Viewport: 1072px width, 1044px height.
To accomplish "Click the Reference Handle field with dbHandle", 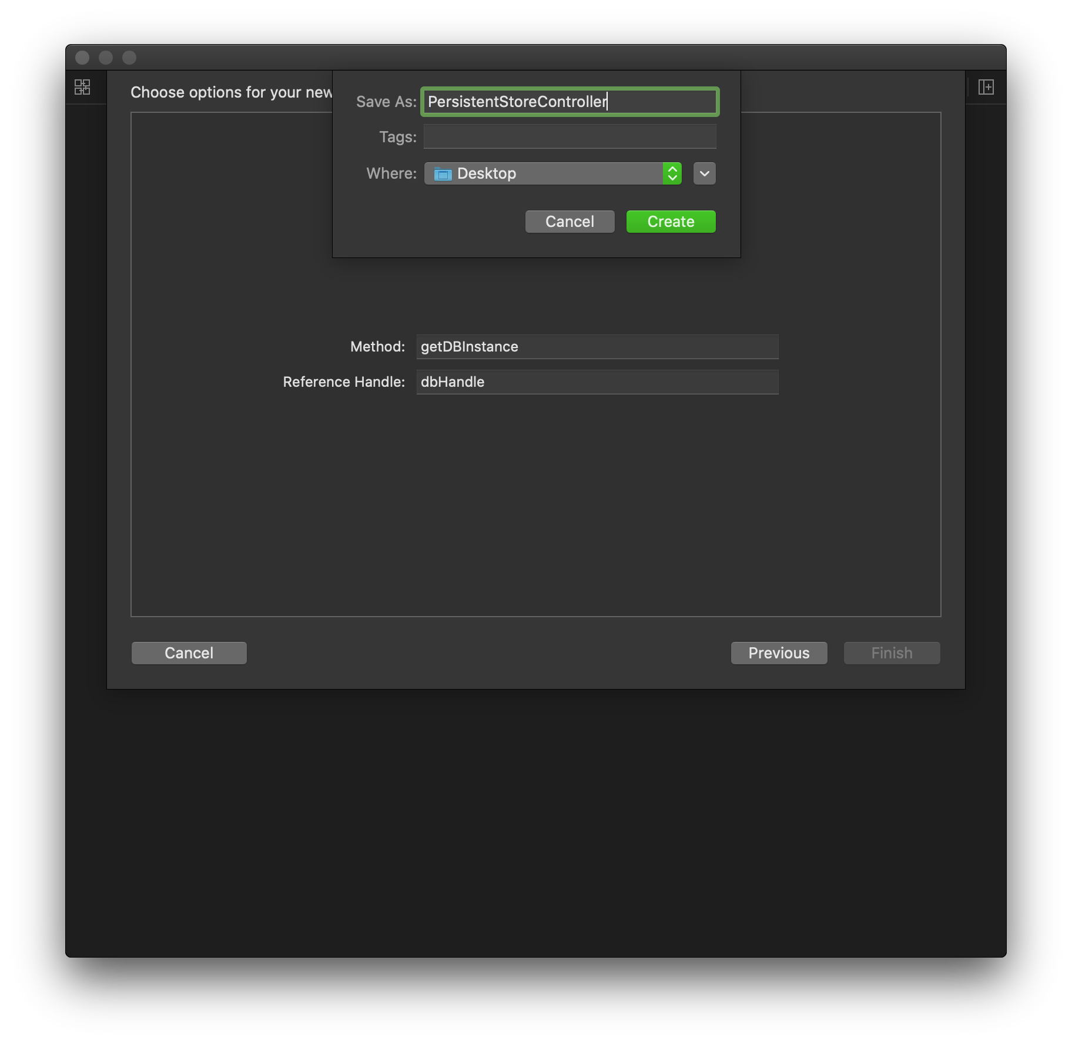I will [x=597, y=382].
